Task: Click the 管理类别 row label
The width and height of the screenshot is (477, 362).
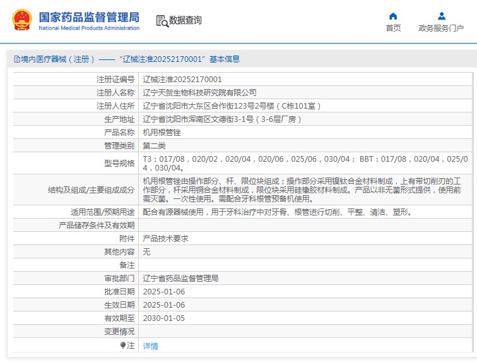Action: (x=119, y=146)
